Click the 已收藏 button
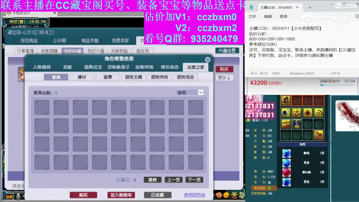The image size is (359, 202). (158, 195)
